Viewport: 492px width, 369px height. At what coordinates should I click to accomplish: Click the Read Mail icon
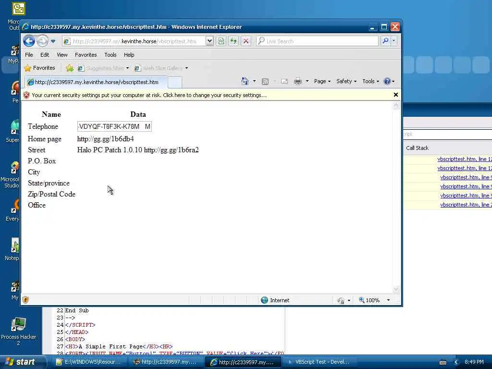pos(284,81)
